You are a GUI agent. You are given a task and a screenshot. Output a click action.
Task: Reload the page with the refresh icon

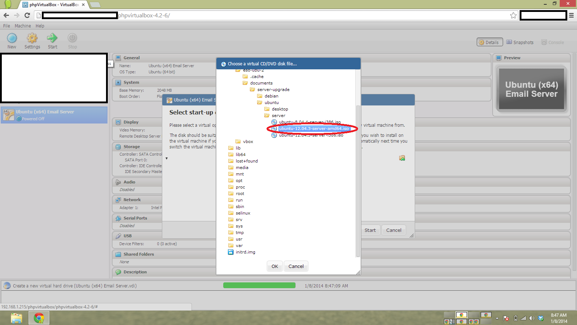[27, 15]
